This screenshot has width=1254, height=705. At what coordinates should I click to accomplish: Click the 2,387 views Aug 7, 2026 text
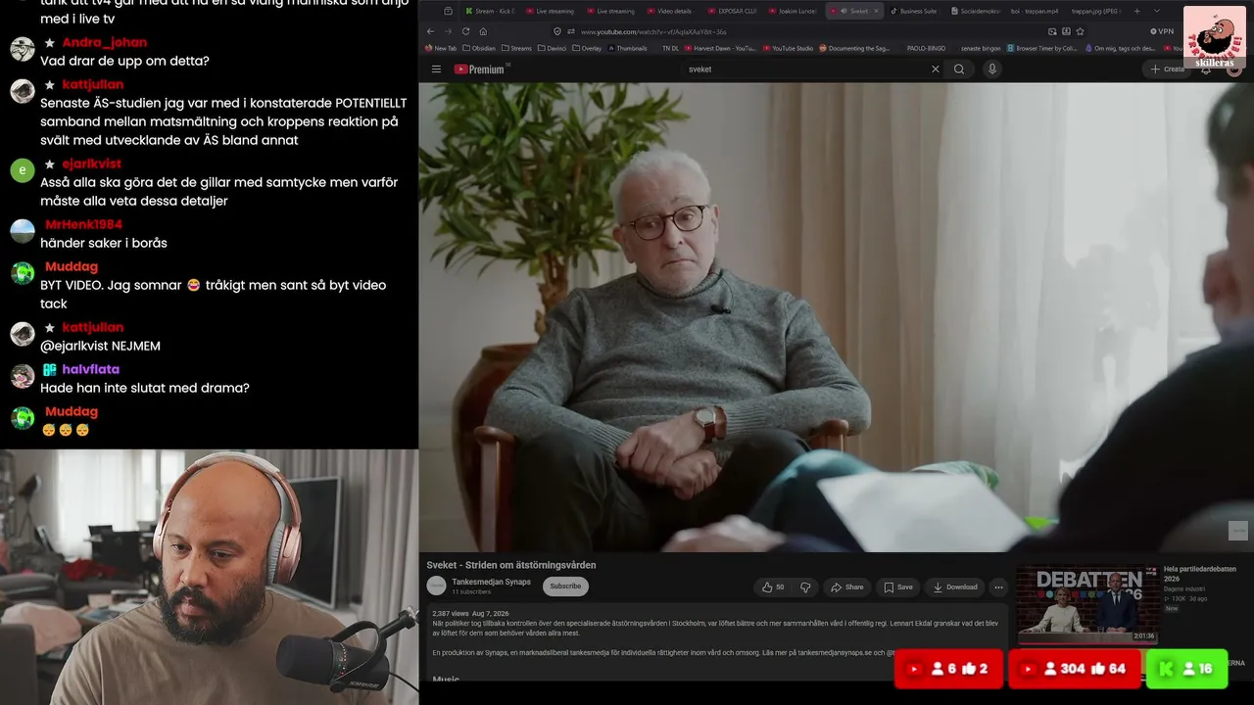point(470,614)
